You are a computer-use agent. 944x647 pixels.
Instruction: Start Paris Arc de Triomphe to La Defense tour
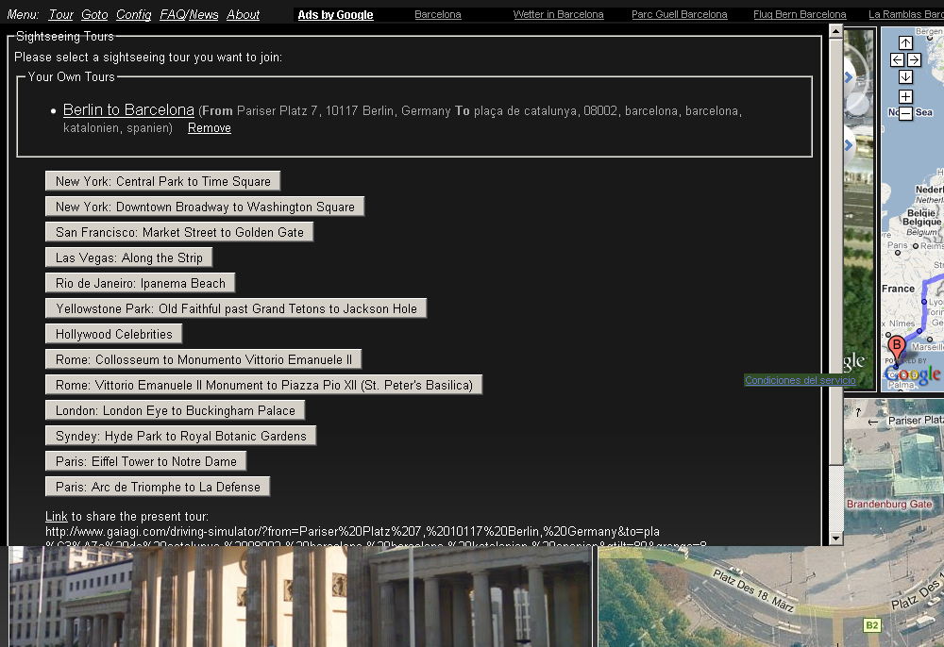click(158, 487)
